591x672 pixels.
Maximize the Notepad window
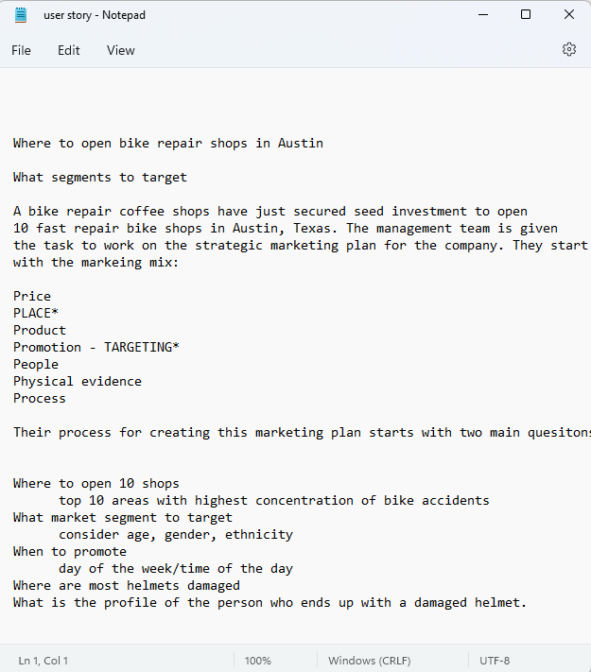[526, 14]
